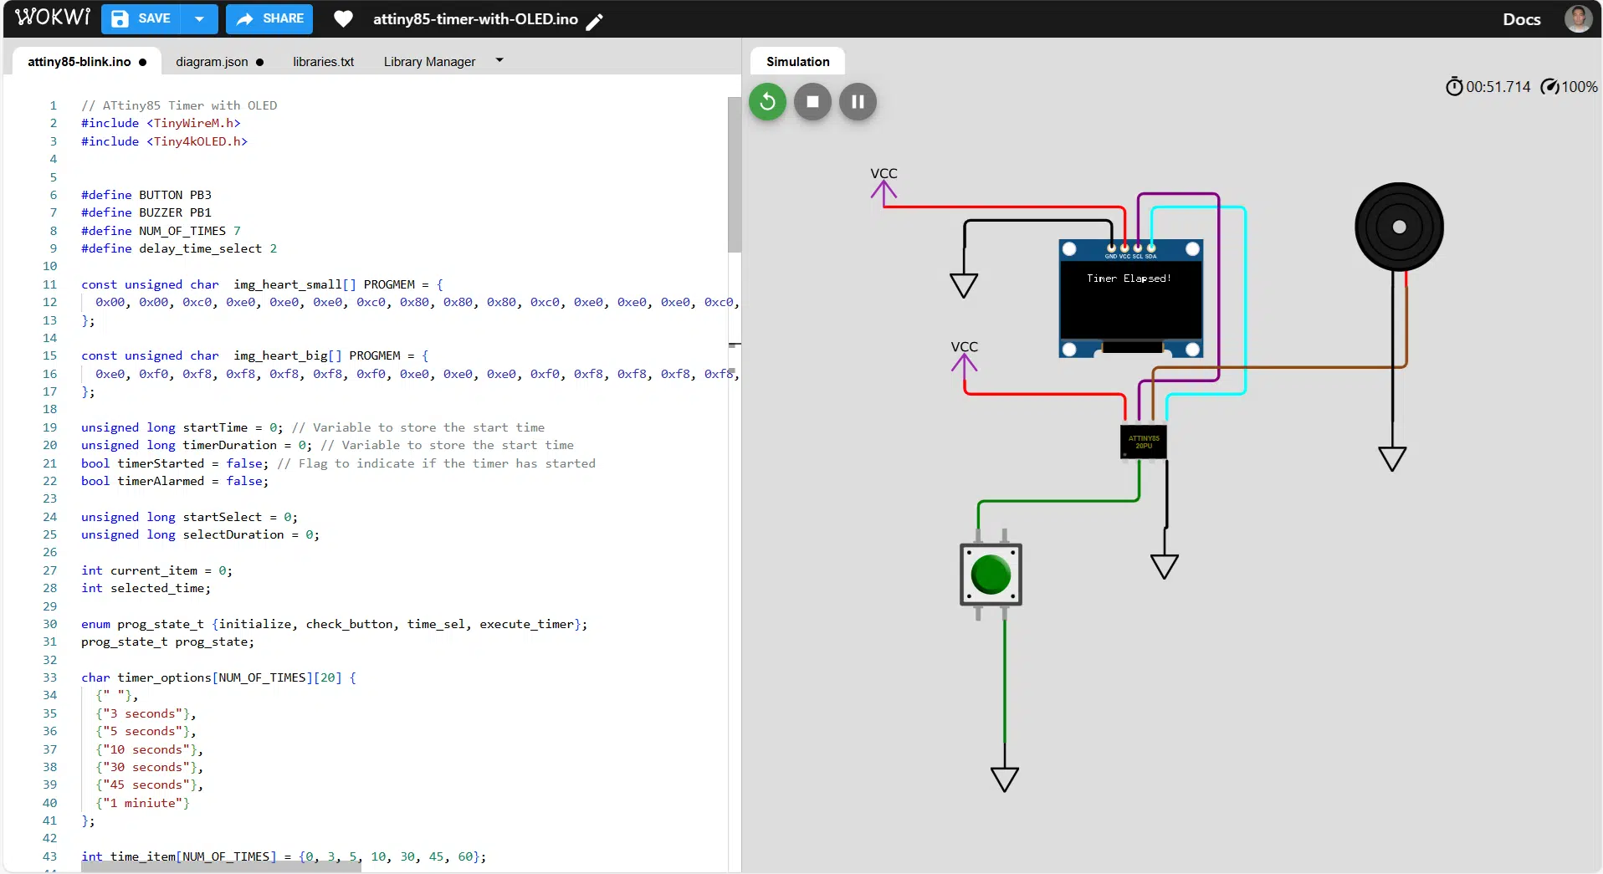Click the buzzer component
This screenshot has width=1603, height=874.
1399,227
